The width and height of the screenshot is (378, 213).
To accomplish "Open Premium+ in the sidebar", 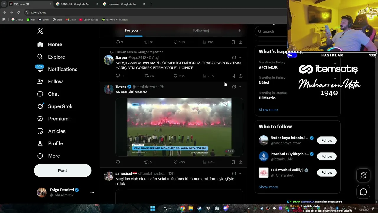I will (54, 119).
